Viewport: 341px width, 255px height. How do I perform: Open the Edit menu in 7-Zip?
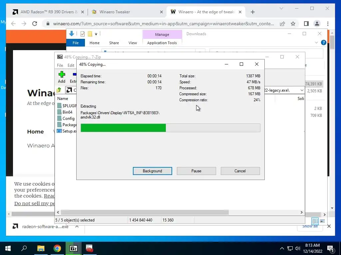click(x=71, y=65)
